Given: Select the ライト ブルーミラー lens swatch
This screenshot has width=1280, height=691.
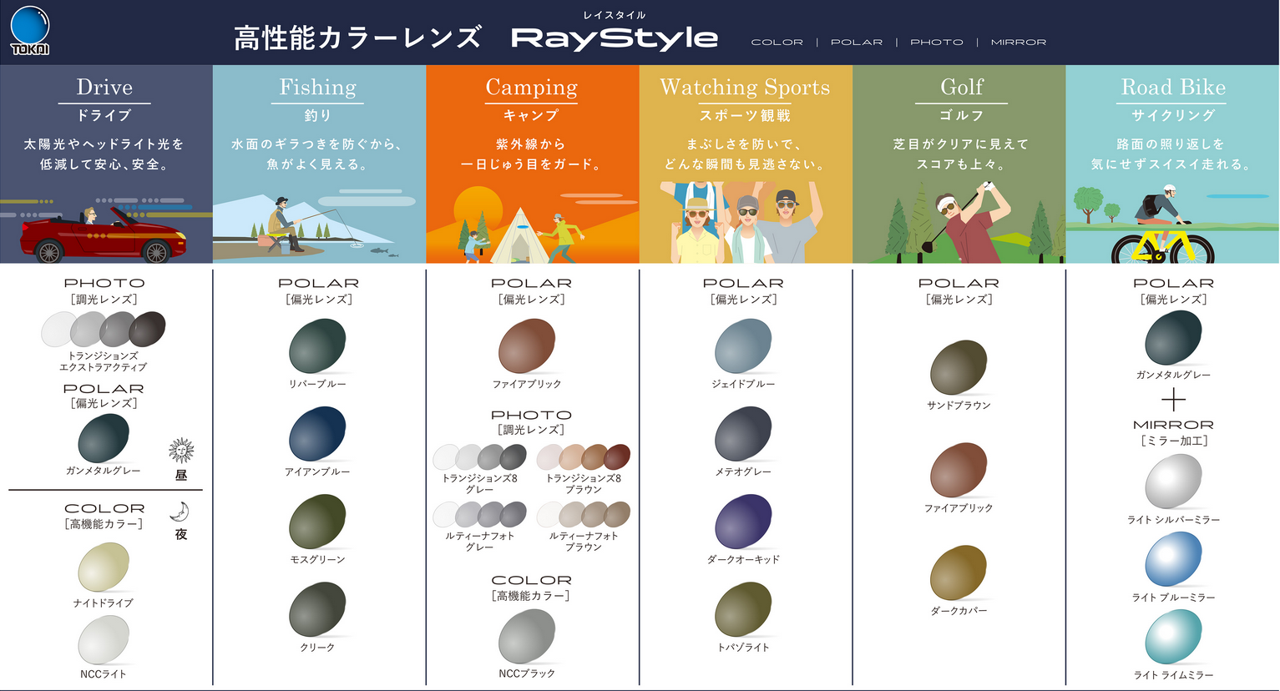Looking at the screenshot, I should click(1173, 560).
